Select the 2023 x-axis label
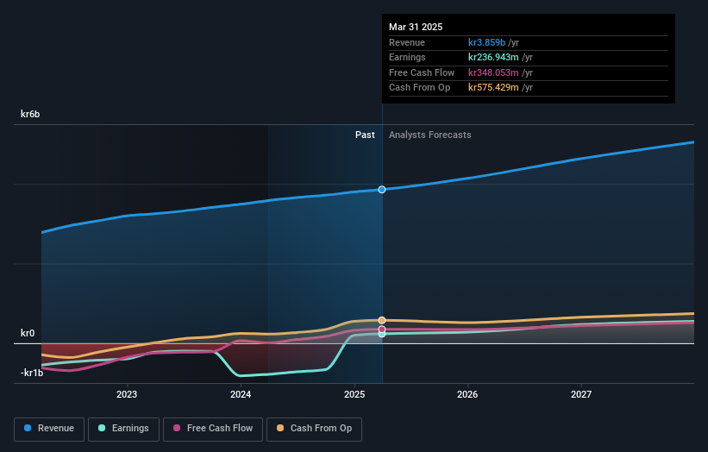Viewport: 708px width, 452px height. 127,394
